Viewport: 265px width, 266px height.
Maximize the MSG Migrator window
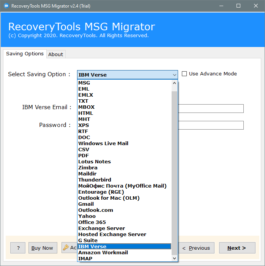[238, 6]
